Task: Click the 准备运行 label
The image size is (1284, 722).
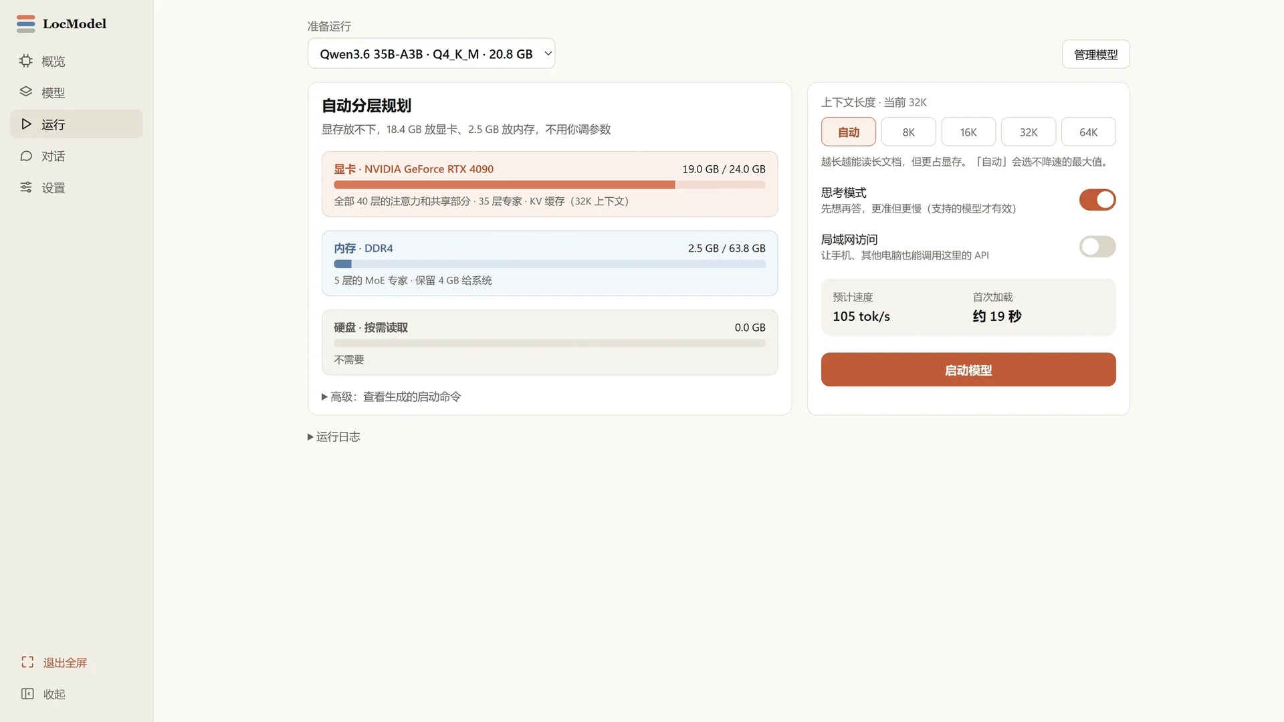Action: pos(329,26)
